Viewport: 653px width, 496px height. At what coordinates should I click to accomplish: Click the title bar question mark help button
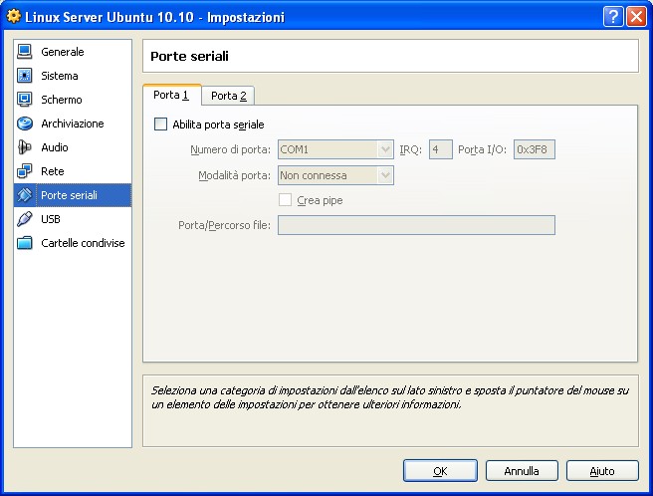click(x=613, y=17)
